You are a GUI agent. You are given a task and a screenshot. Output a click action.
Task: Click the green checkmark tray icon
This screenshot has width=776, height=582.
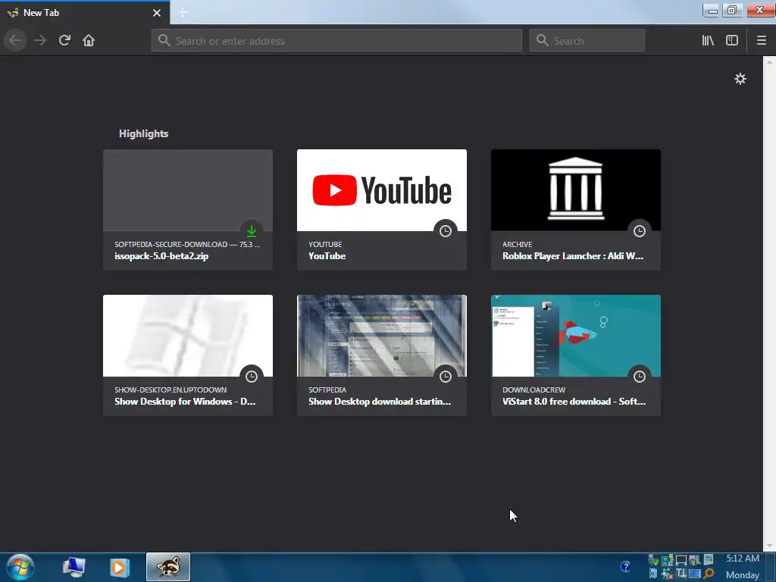(x=653, y=560)
